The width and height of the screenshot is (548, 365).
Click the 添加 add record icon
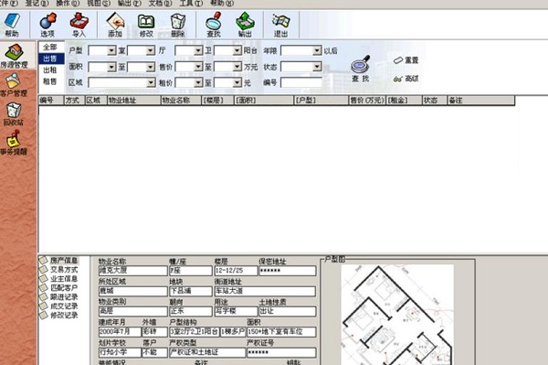coord(115,24)
